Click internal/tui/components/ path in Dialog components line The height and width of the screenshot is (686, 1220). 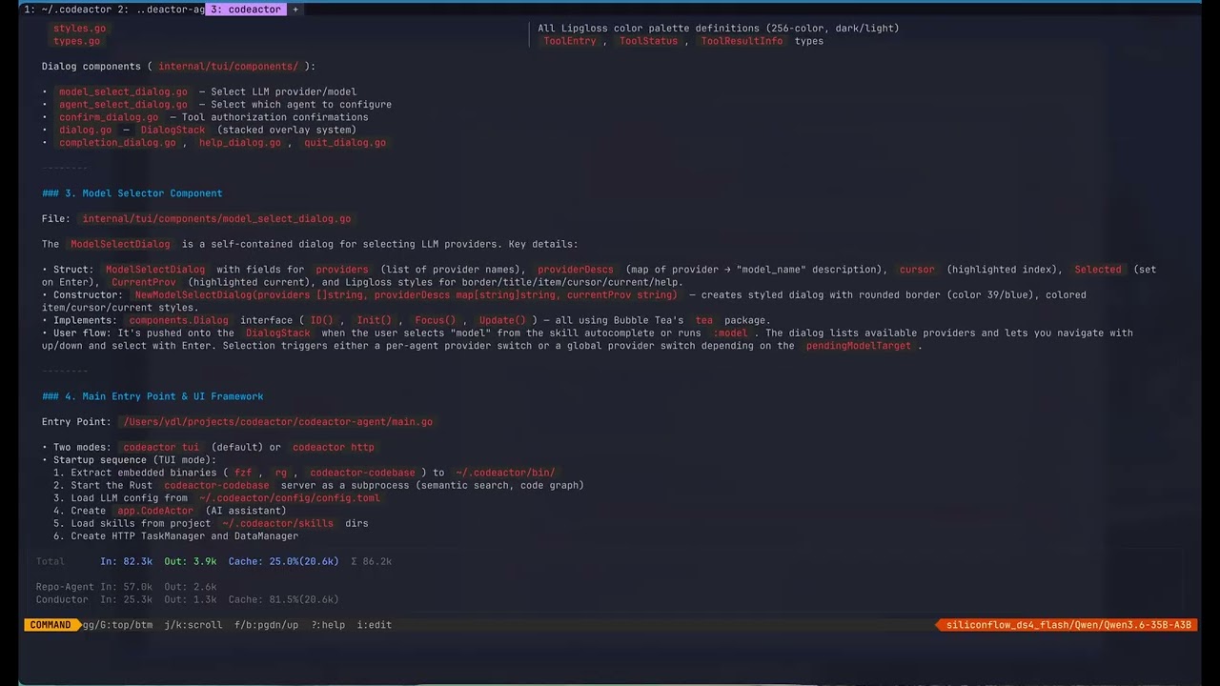tap(229, 67)
